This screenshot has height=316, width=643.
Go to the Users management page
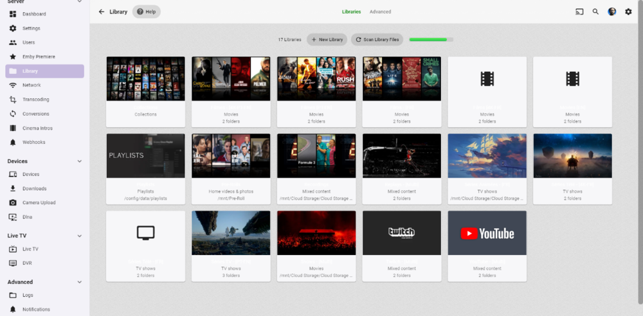click(x=45, y=42)
